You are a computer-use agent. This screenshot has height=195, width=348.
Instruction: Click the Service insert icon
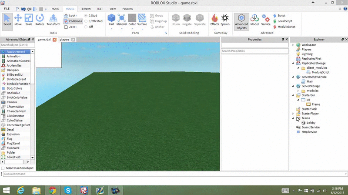point(266,20)
